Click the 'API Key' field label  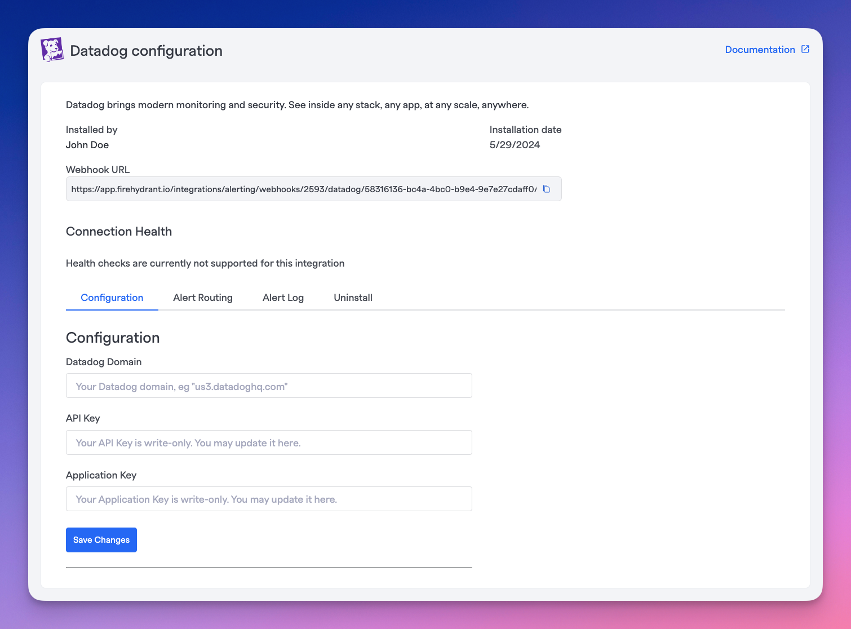[83, 418]
